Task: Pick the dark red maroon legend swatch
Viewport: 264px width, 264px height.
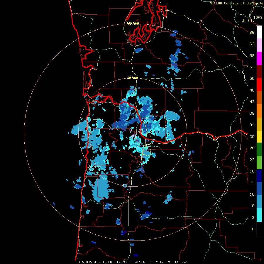Action: click(259, 71)
